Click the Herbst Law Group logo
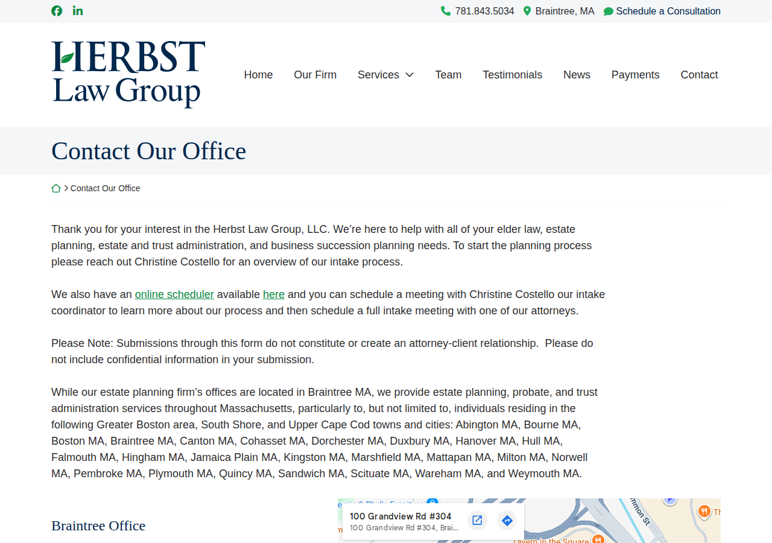This screenshot has height=543, width=772. pos(128,75)
